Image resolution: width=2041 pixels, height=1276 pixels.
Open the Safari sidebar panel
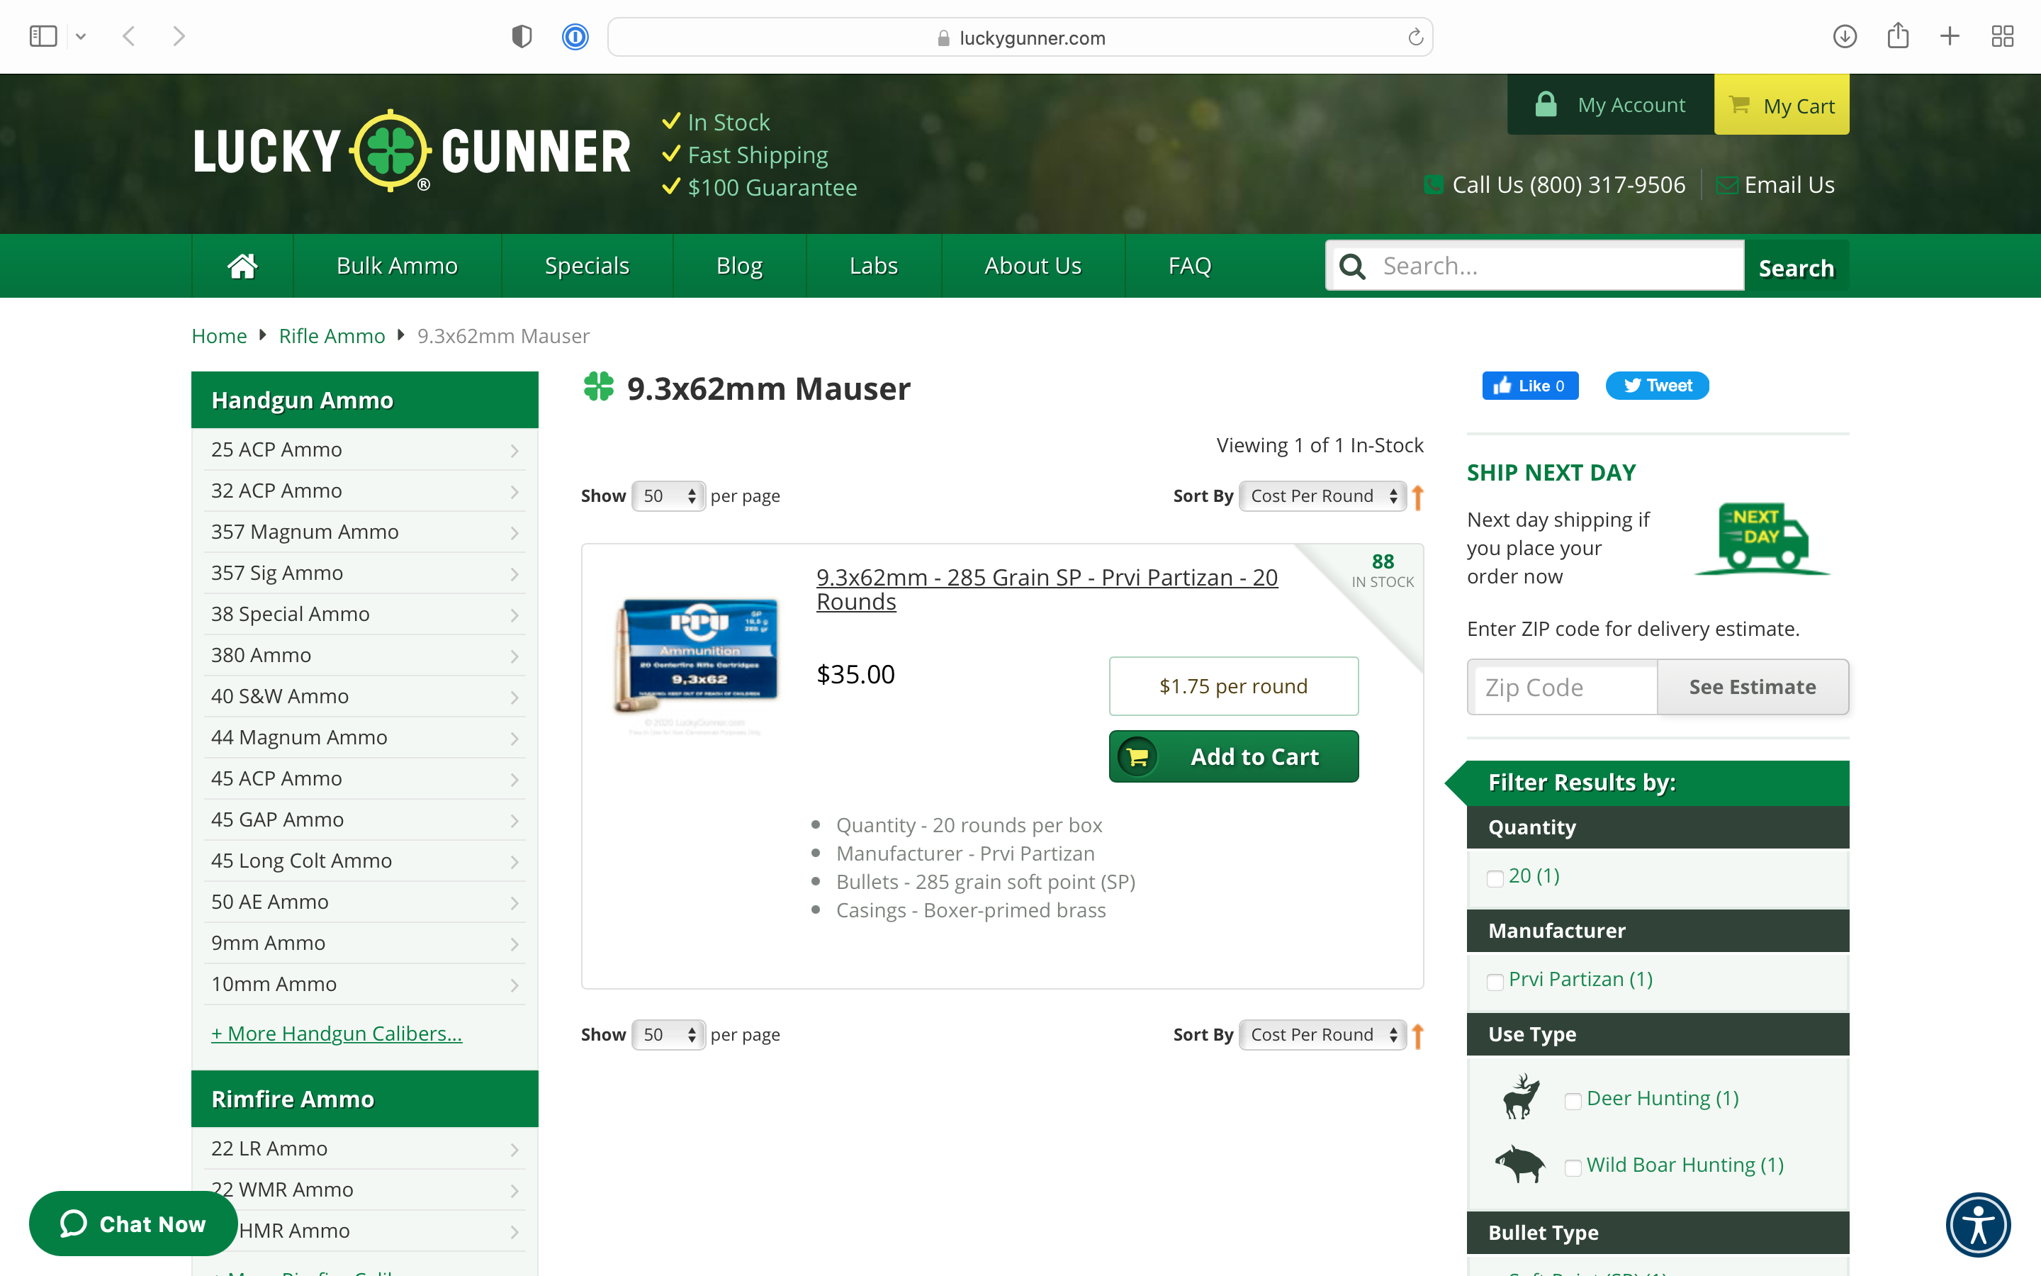(x=43, y=36)
